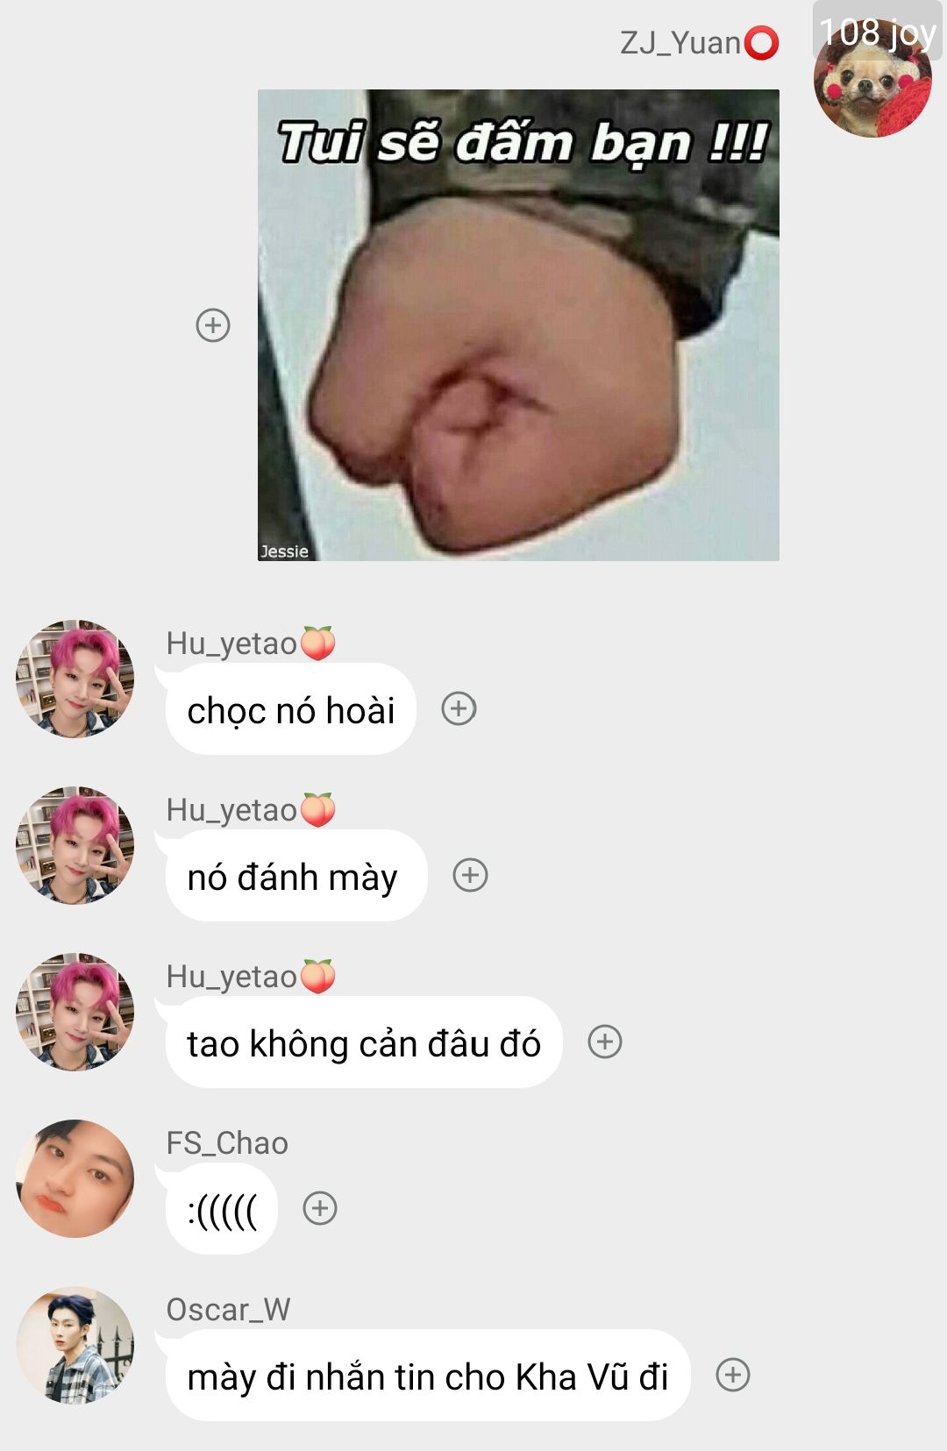The height and width of the screenshot is (1451, 947).
Task: Tap the Oscar_W username label
Action: (x=228, y=1310)
